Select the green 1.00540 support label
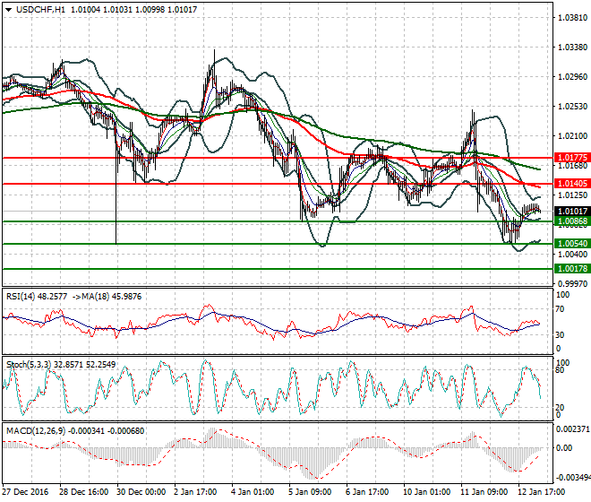Viewport: 591px width, 502px height. [570, 244]
